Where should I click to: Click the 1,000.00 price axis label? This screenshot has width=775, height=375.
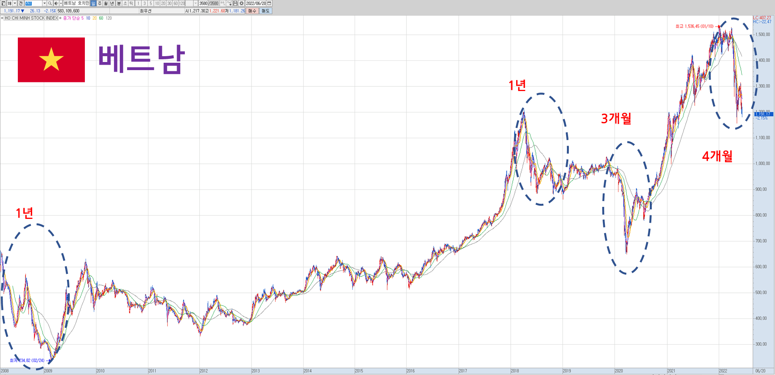[763, 163]
